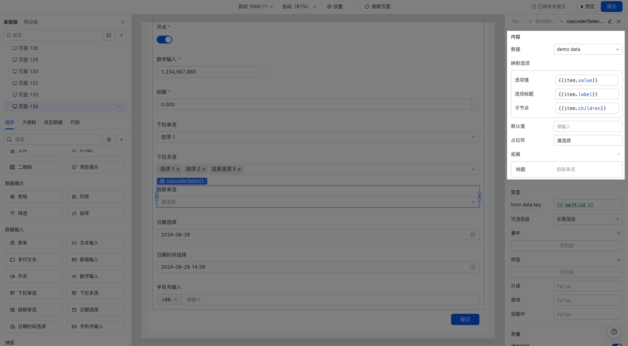Add 常驻提示 component
Screen dimensions: 628x346
(96, 167)
